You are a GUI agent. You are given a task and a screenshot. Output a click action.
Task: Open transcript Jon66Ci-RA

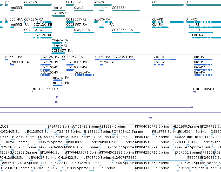[14, 19]
